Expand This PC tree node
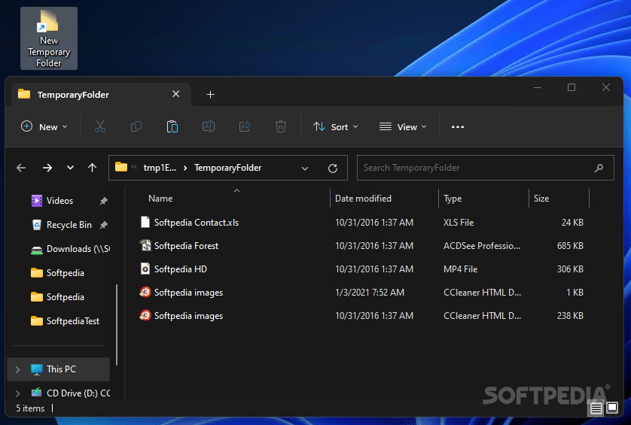The width and height of the screenshot is (631, 425). [x=18, y=369]
